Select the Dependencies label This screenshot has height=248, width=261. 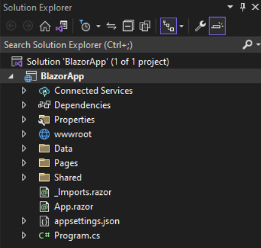point(82,105)
